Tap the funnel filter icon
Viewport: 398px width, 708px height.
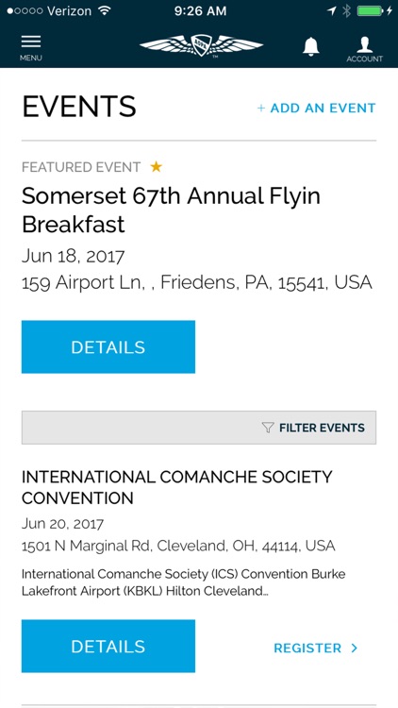pos(268,427)
